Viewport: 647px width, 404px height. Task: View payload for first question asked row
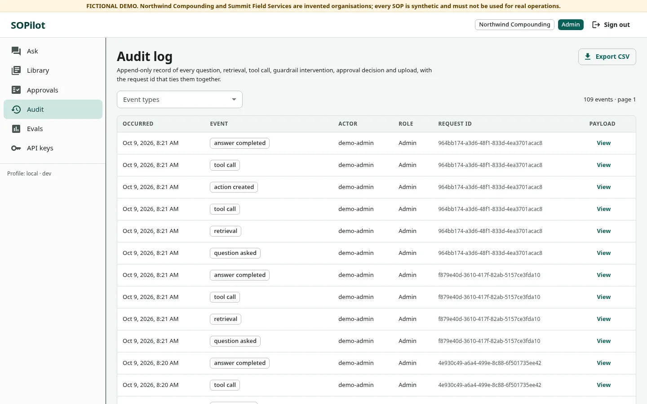coord(603,253)
